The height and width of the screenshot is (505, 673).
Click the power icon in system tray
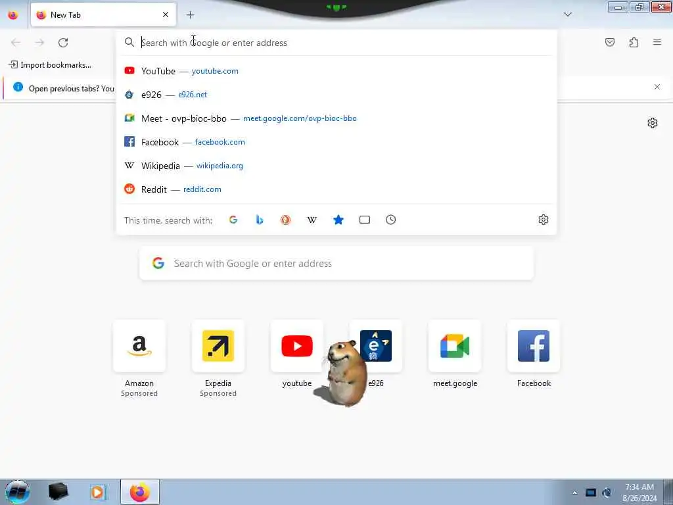tap(607, 493)
